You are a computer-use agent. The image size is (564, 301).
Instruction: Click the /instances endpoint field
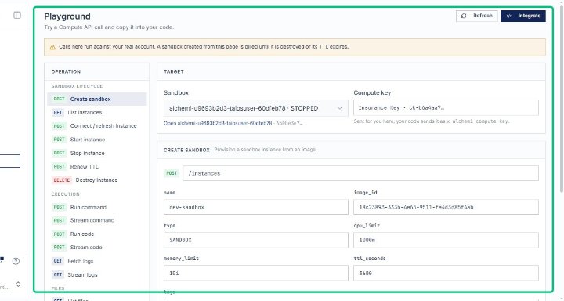[361, 173]
